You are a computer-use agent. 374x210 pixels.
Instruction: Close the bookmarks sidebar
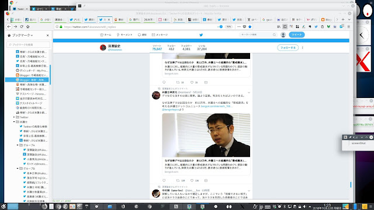pyautogui.click(x=47, y=35)
